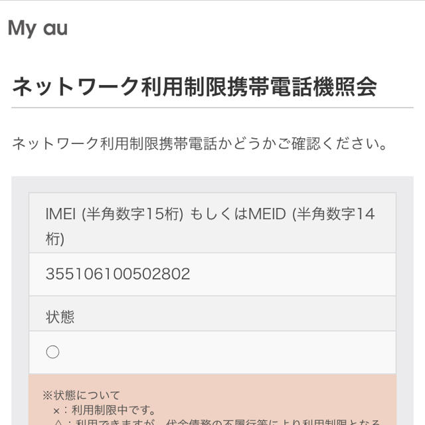Select the IMEI number 355106100502802
The width and height of the screenshot is (425, 425).
tap(118, 274)
